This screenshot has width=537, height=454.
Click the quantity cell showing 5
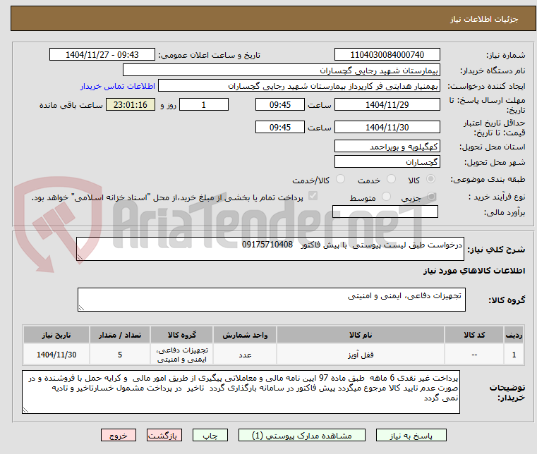(120, 355)
